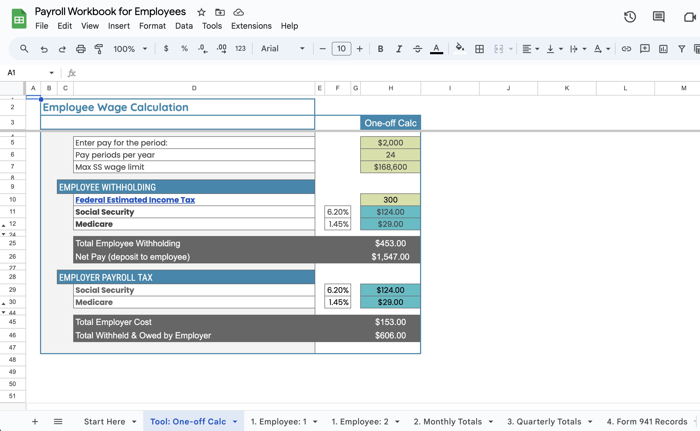Screen dimensions: 700x431
Task: Open the Extensions menu
Action: coord(251,26)
